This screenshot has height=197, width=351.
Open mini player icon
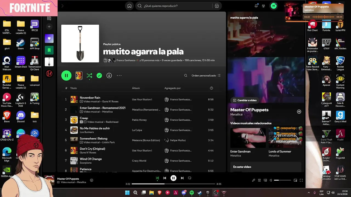(295, 180)
